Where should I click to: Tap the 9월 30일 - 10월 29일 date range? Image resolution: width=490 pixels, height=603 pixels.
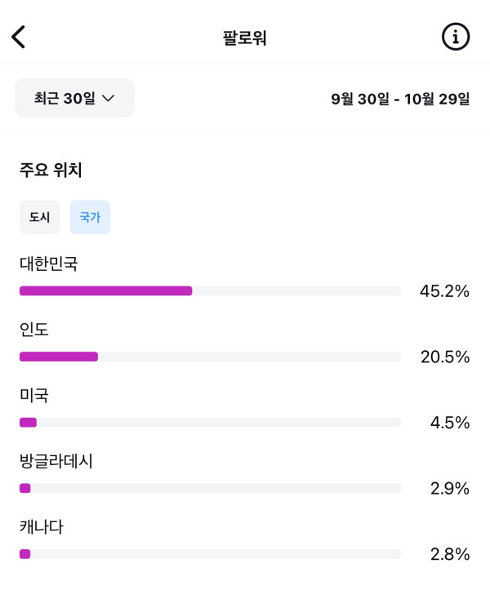pos(400,99)
